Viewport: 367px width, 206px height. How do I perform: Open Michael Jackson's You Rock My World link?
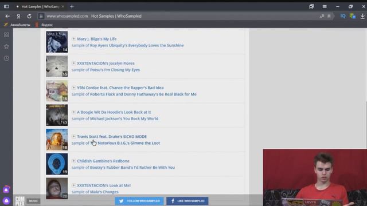click(124, 118)
